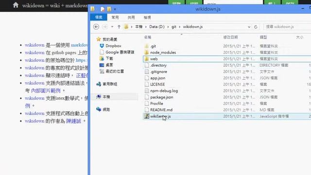Open the 桌面 desktop item in the sidebar
Image resolution: width=311 pixels, height=175 pixels.
coord(109,65)
